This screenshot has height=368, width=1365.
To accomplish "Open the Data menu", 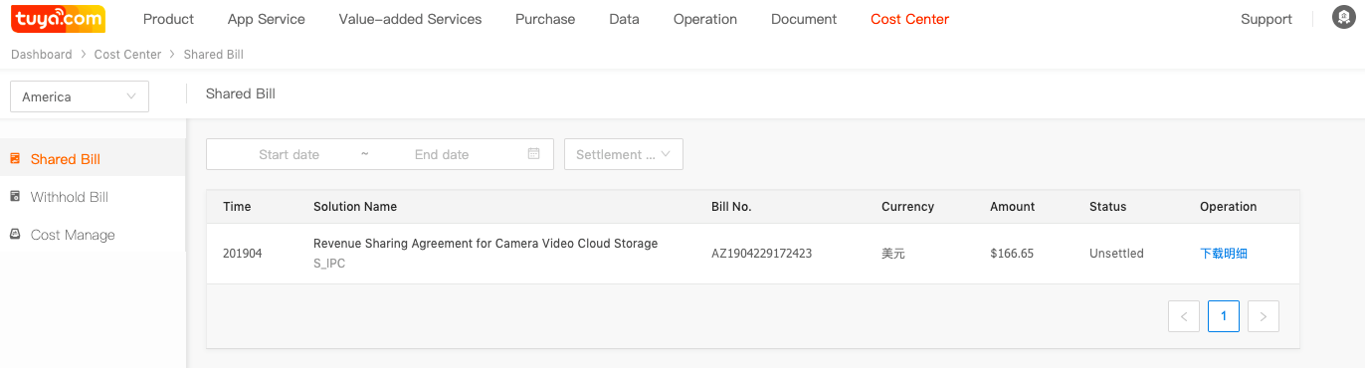I will (x=624, y=19).
